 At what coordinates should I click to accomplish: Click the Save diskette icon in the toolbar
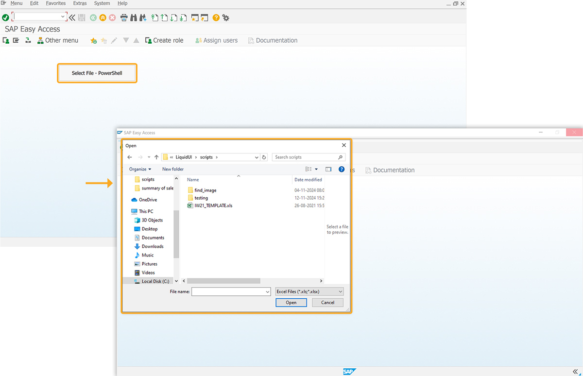point(82,17)
